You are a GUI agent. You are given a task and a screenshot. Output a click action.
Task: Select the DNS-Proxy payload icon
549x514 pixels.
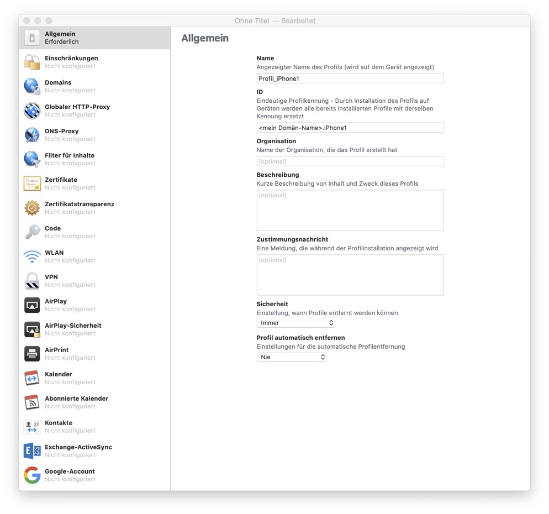[x=31, y=135]
